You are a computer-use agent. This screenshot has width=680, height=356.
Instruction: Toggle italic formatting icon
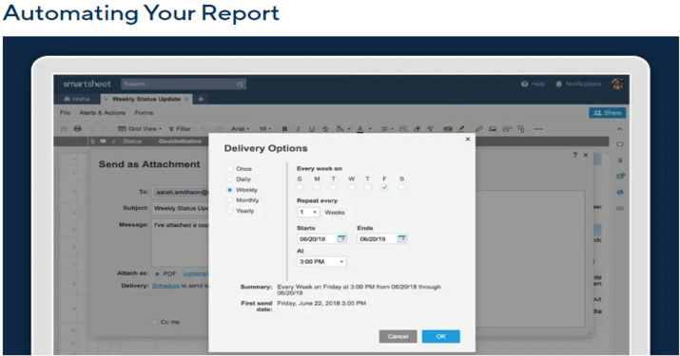pyautogui.click(x=298, y=128)
